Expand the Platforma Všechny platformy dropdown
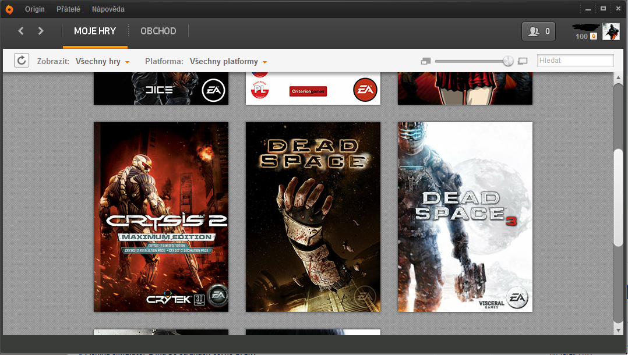The height and width of the screenshot is (355, 628). click(228, 61)
